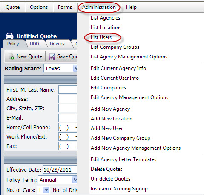
Task: Select Delete Quotes menu item
Action: 106,169
